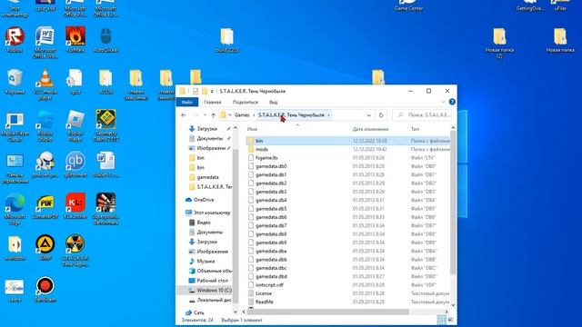Expand chevron after S.T.A.L.K.E.R. breadcrumb

click(328, 115)
